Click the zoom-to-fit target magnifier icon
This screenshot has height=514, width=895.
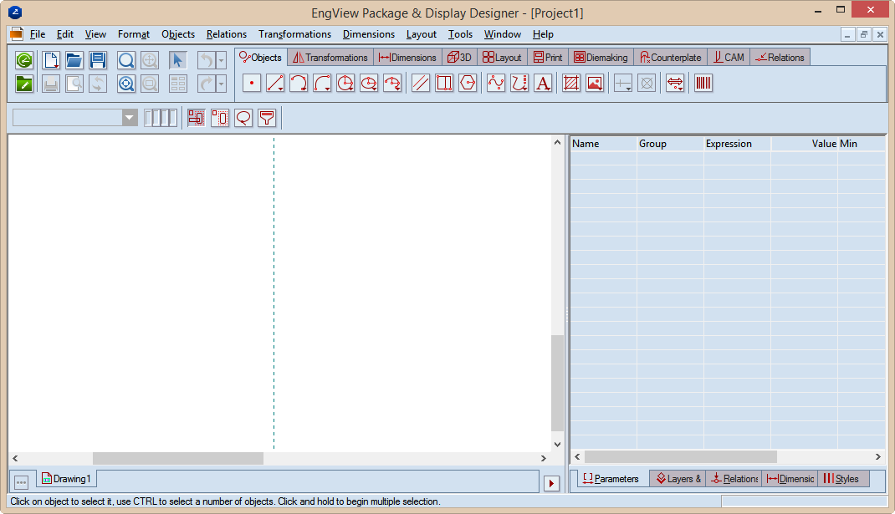coord(126,84)
